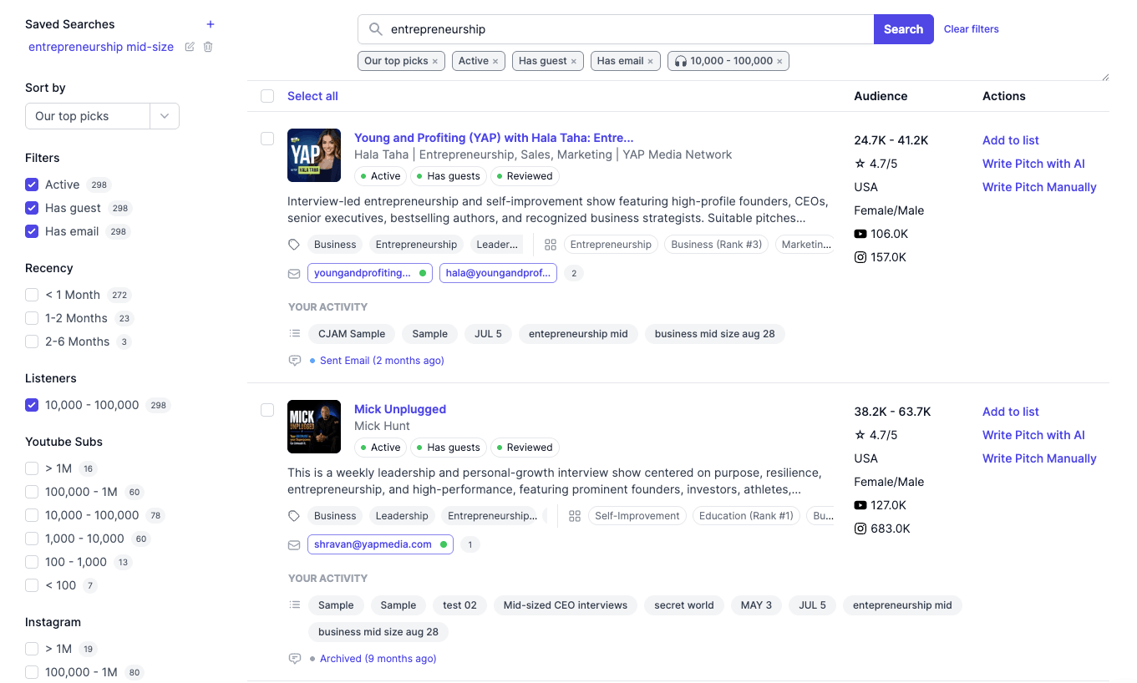Select the 'Select all' checkbox
The width and height of the screenshot is (1137, 683).
(x=267, y=96)
